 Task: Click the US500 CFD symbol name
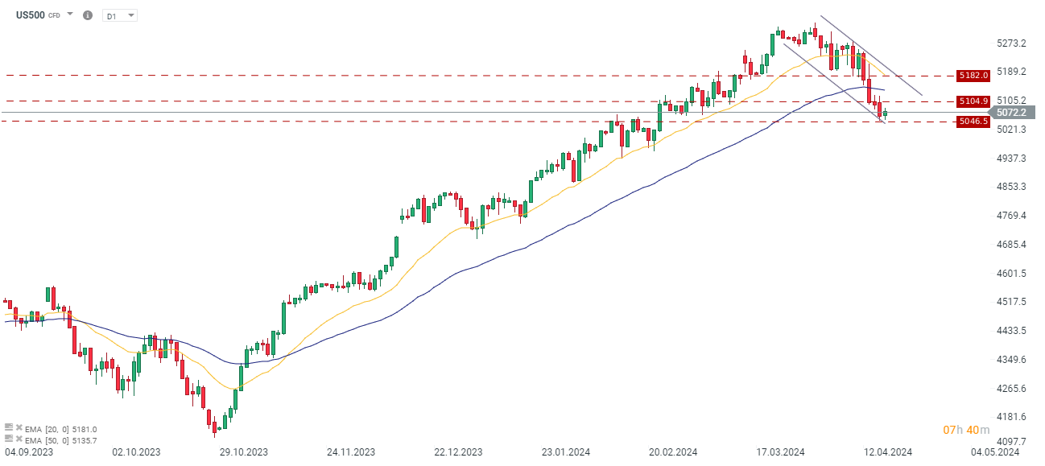pyautogui.click(x=31, y=15)
